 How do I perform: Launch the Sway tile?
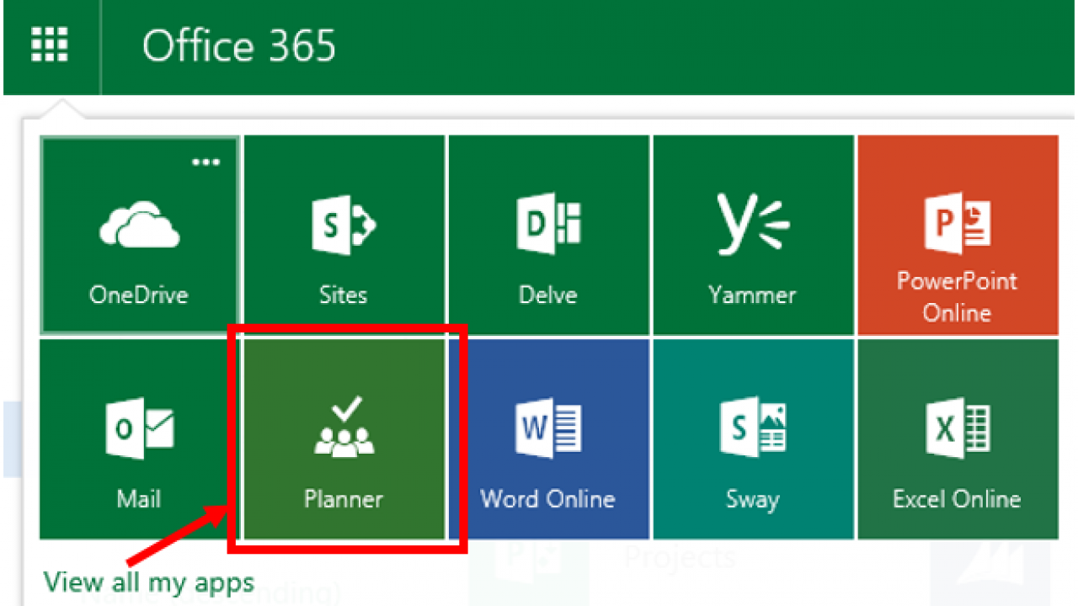point(753,439)
